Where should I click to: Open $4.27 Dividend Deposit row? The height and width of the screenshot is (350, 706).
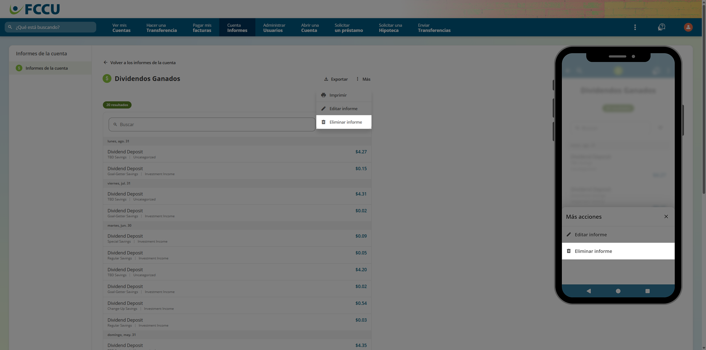(x=237, y=154)
